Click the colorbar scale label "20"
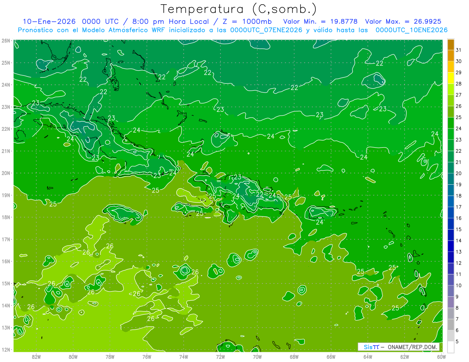This screenshot has width=469, height=362. [459, 173]
